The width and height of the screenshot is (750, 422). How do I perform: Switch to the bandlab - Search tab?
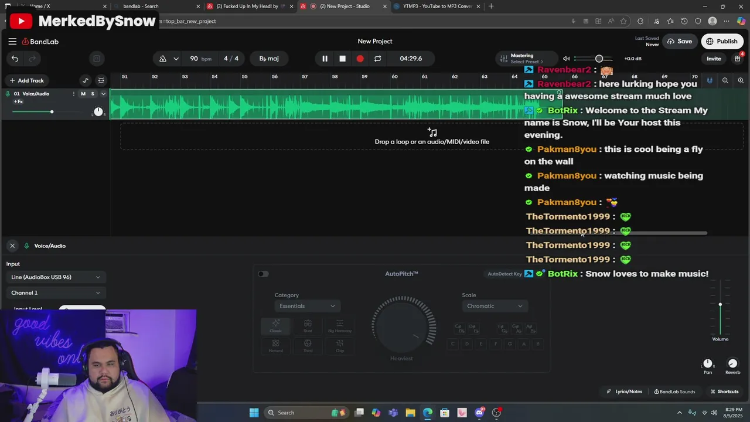[x=156, y=6]
